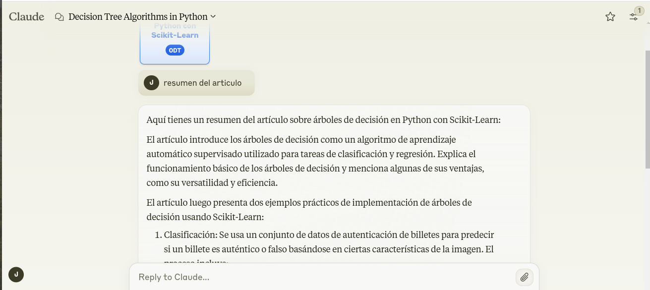The height and width of the screenshot is (290, 650).
Task: Click the notification badge showing 1
Action: point(640,10)
